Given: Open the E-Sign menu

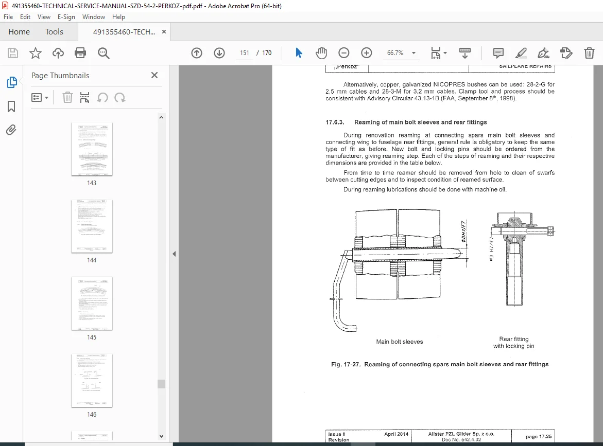Looking at the screenshot, I should tap(66, 17).
